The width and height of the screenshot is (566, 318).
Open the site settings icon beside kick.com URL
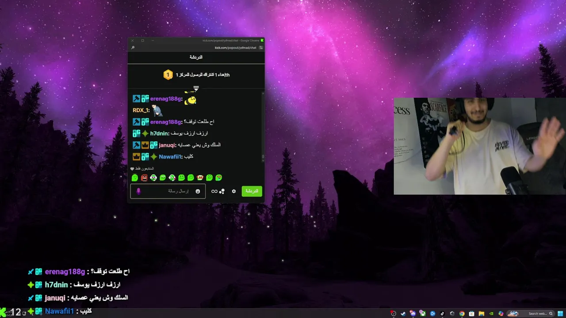click(261, 48)
